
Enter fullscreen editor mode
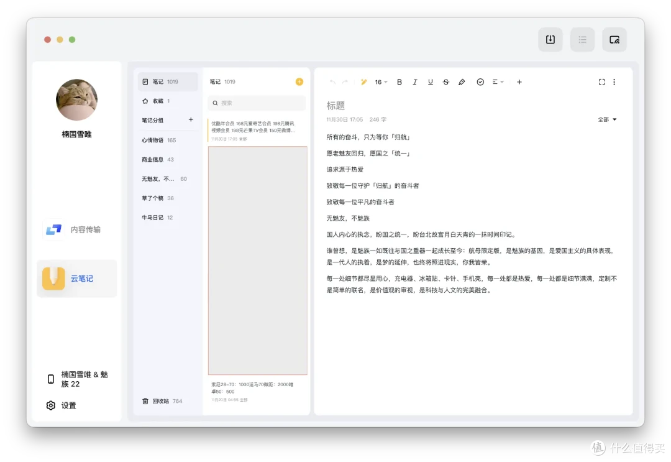point(601,82)
